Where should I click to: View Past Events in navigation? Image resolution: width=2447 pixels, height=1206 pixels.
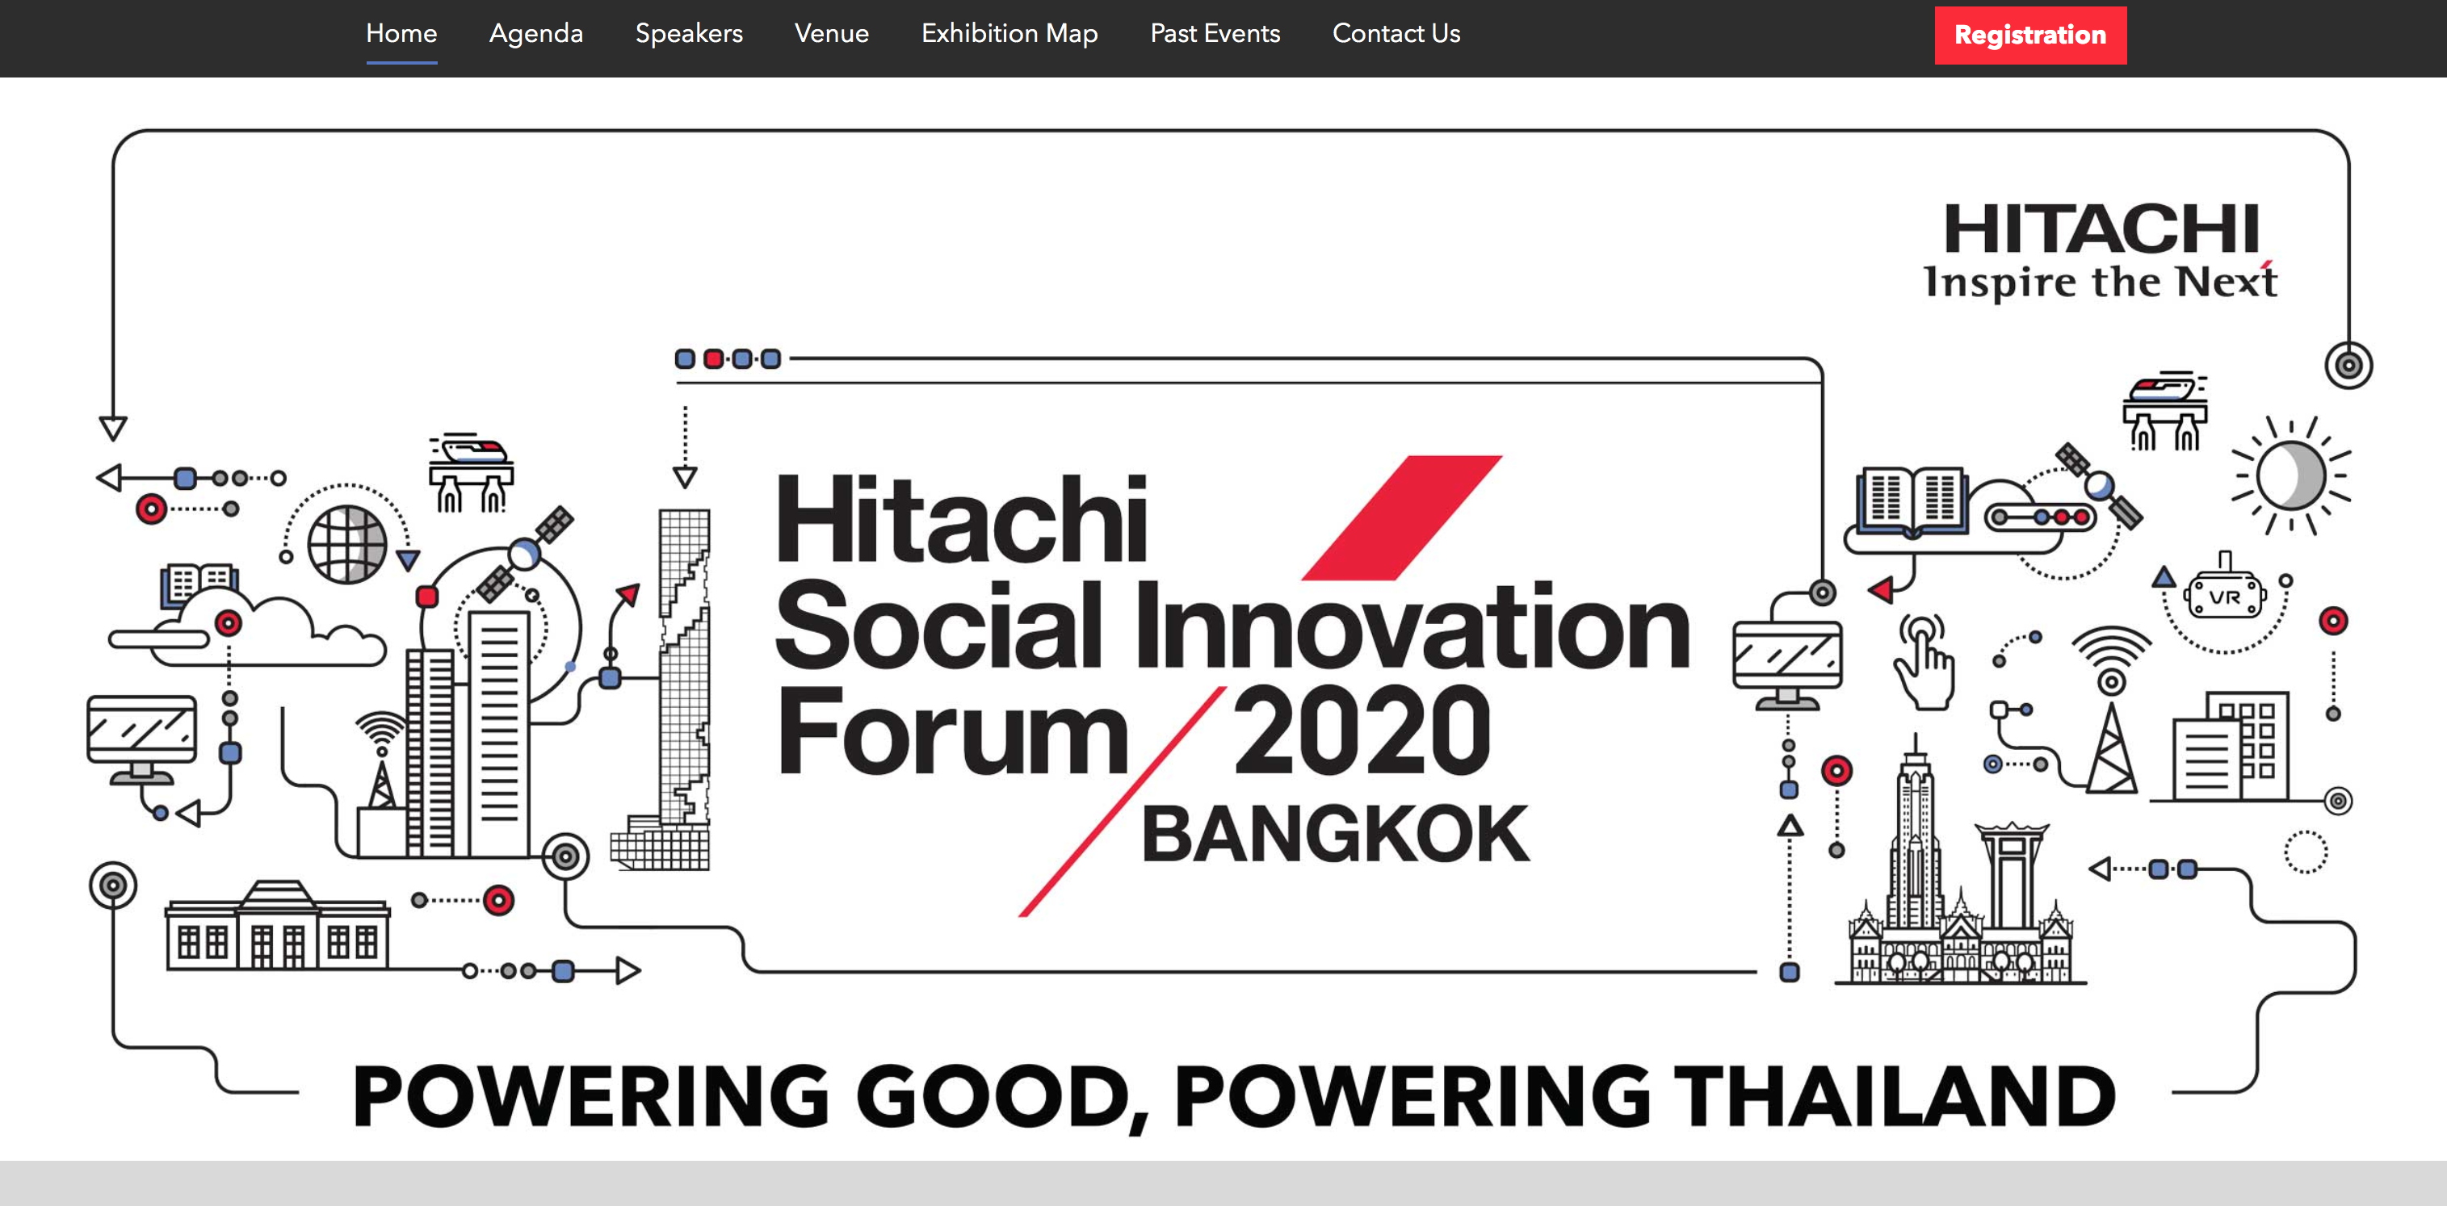pos(1215,33)
